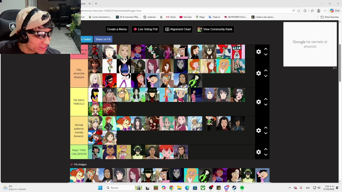Open the browser extensions icon
This screenshot has height=192, width=342.
[305, 11]
